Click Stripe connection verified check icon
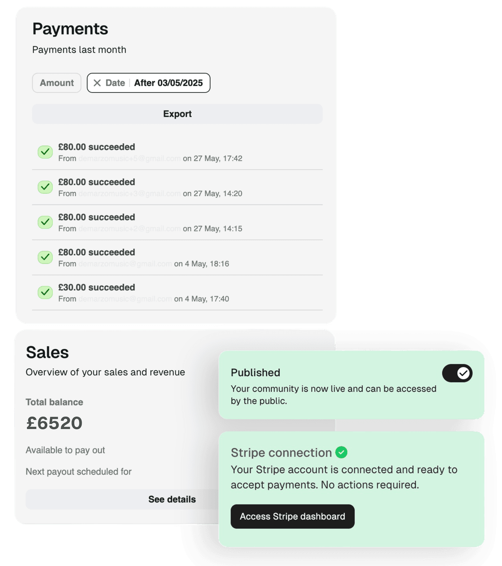502x566 pixels. click(x=341, y=452)
